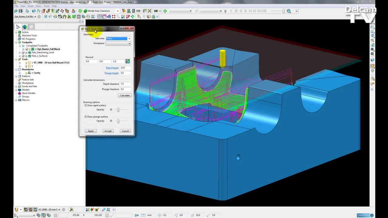The image size is (388, 218).
Task: Click the binoculars icon in main toolbar
Action: tap(156, 11)
